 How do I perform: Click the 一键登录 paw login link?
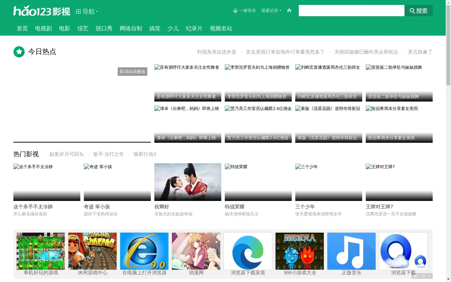244,11
